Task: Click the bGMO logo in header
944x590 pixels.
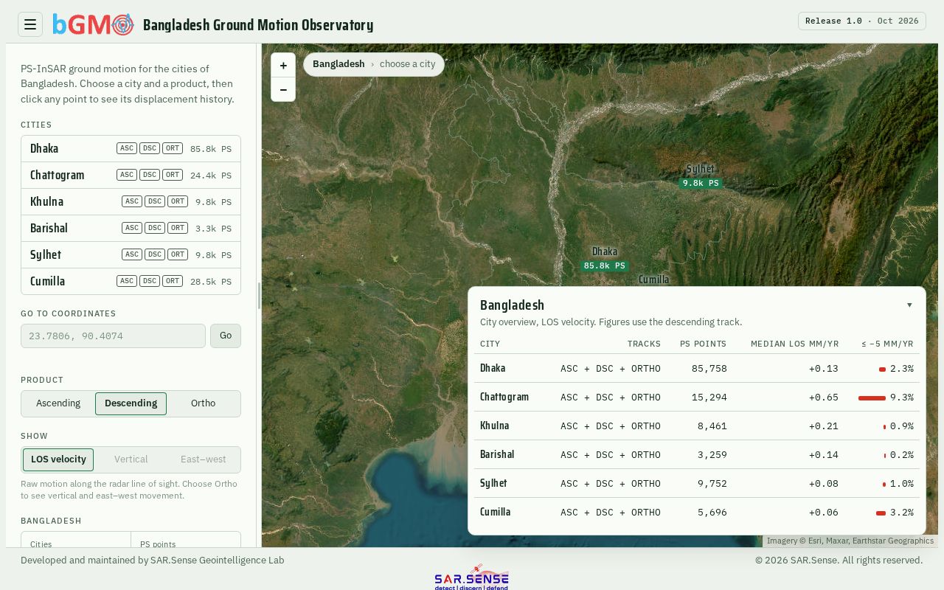Action: [x=93, y=24]
